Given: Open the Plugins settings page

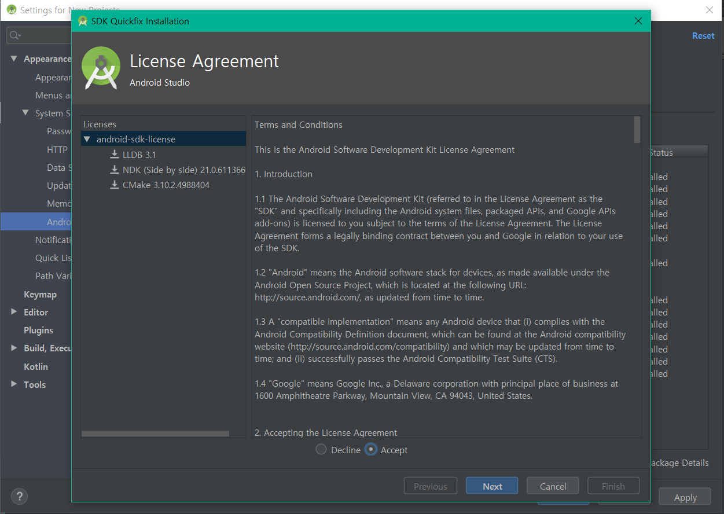Looking at the screenshot, I should click(38, 330).
